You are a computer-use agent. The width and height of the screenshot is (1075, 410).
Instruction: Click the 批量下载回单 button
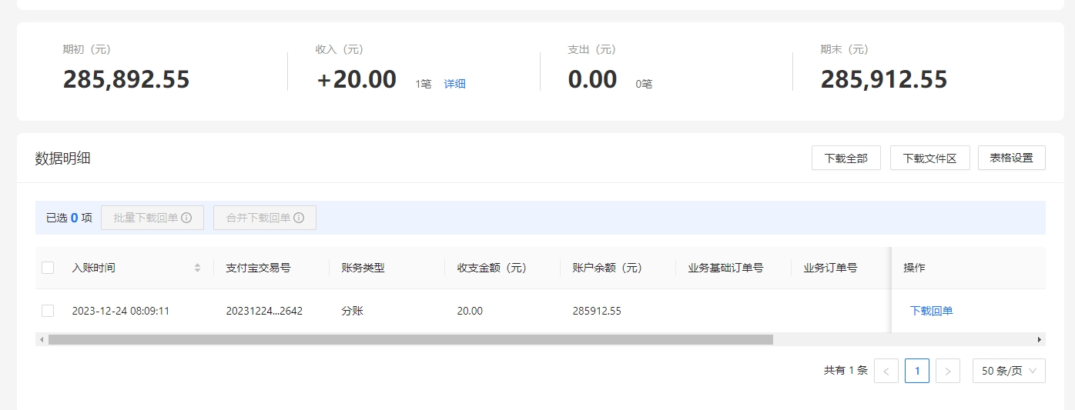click(x=152, y=218)
